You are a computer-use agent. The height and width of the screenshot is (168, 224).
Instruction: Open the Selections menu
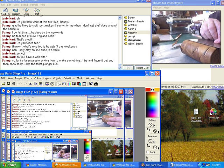click(x=69, y=78)
